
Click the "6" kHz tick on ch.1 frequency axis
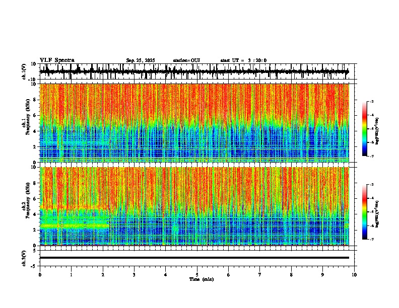click(35, 116)
